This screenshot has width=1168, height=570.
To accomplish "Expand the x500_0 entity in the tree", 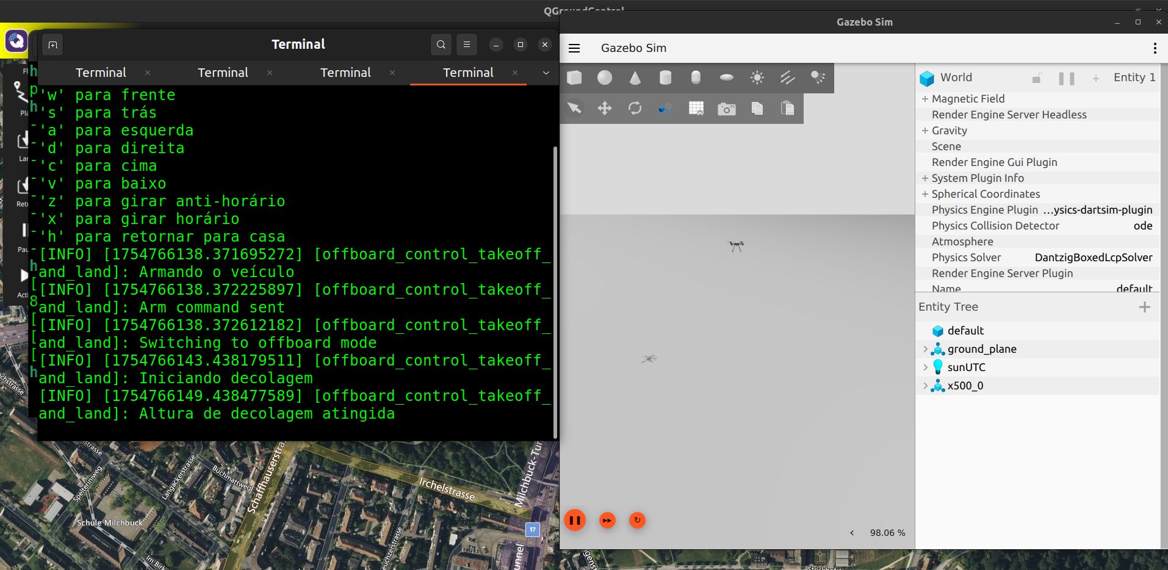I will (925, 386).
